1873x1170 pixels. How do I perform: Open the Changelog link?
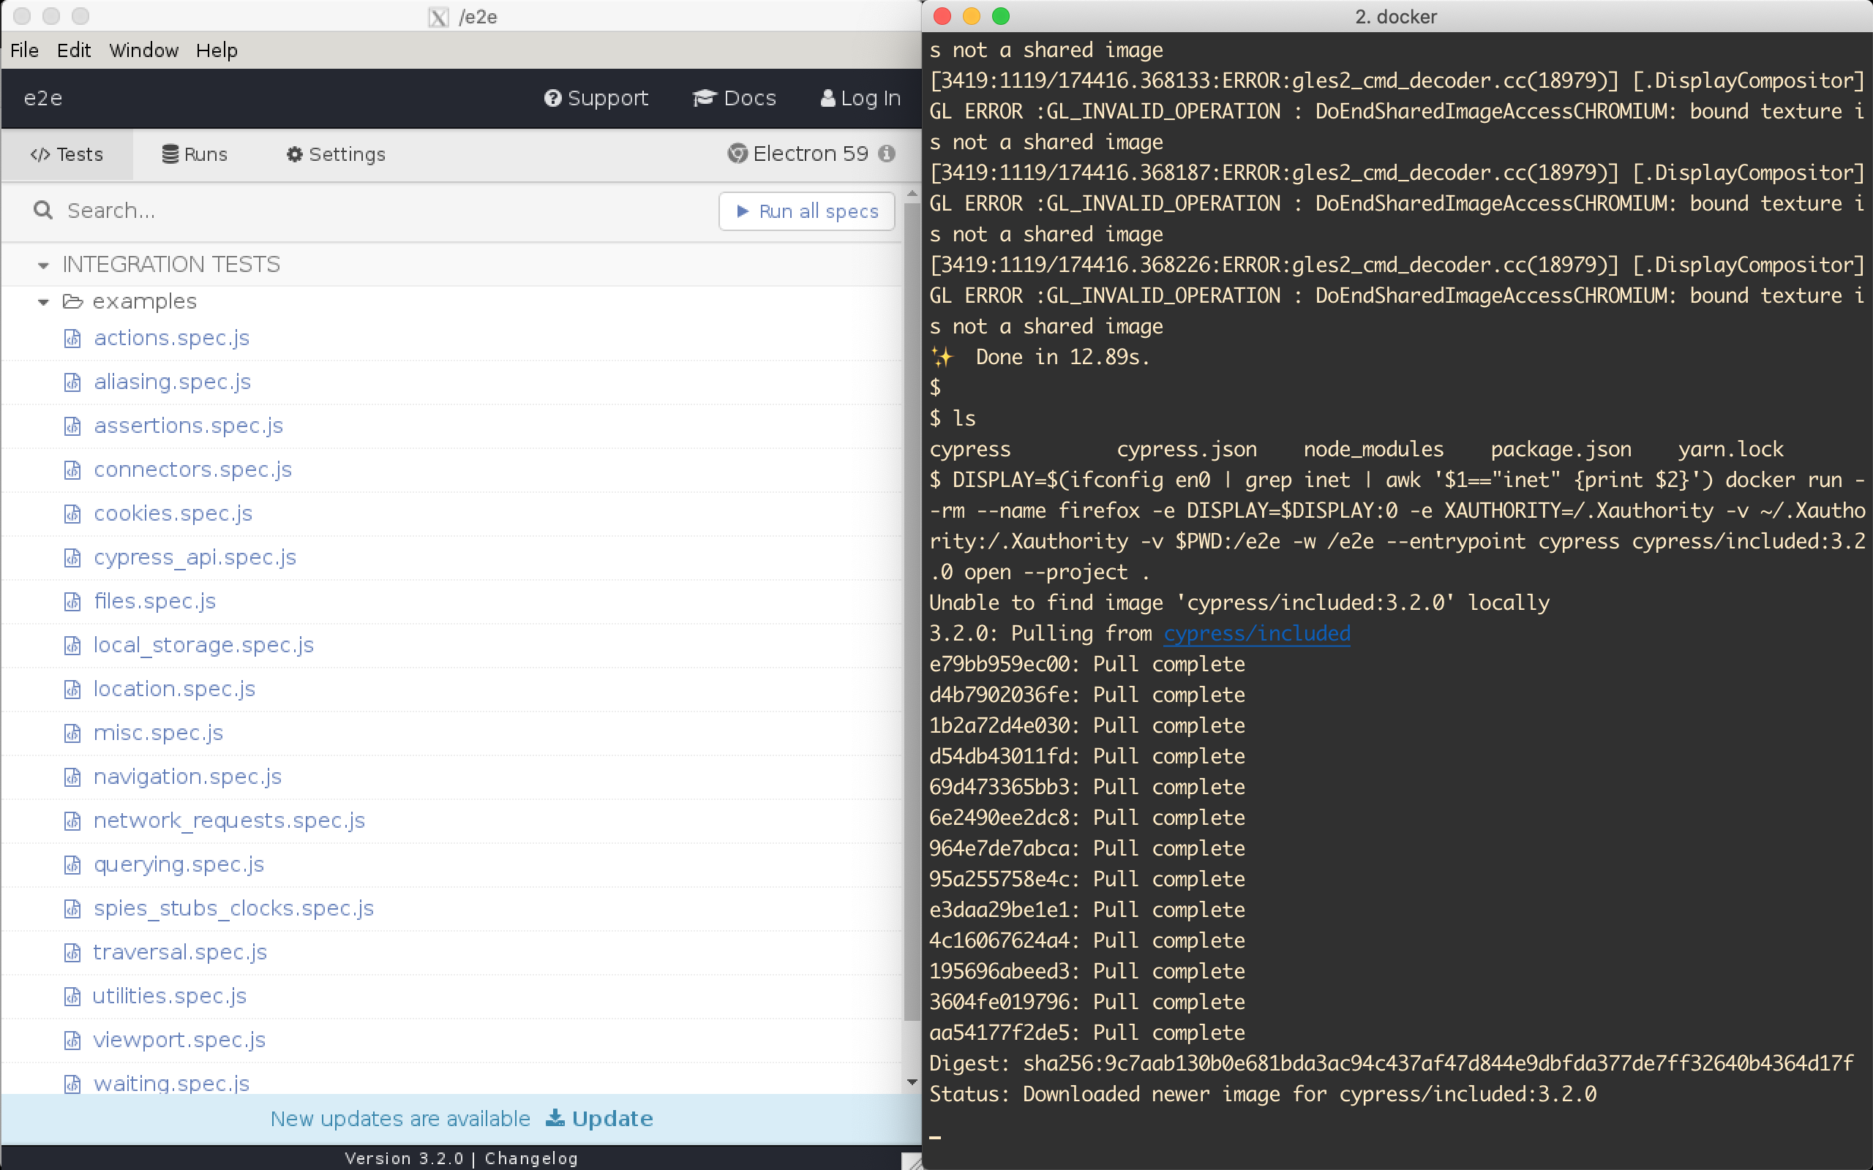[531, 1158]
